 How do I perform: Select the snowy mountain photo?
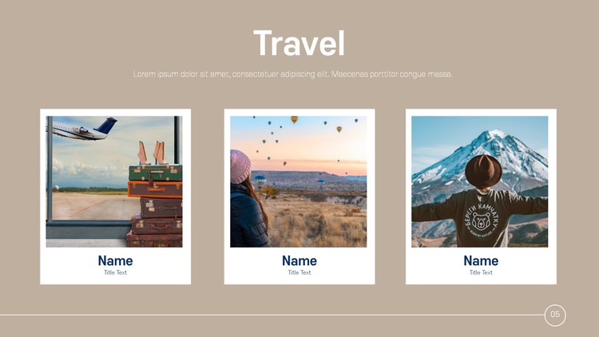(x=479, y=181)
